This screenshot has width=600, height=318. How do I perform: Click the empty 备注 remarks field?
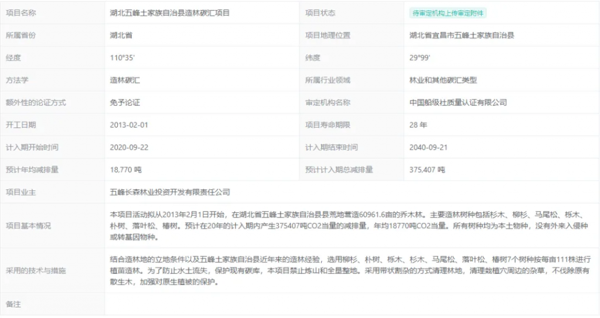coord(352,304)
